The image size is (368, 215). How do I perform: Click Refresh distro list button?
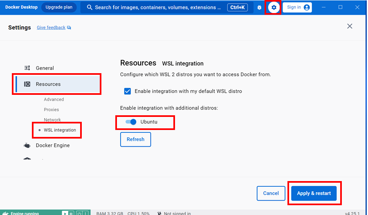(x=135, y=139)
